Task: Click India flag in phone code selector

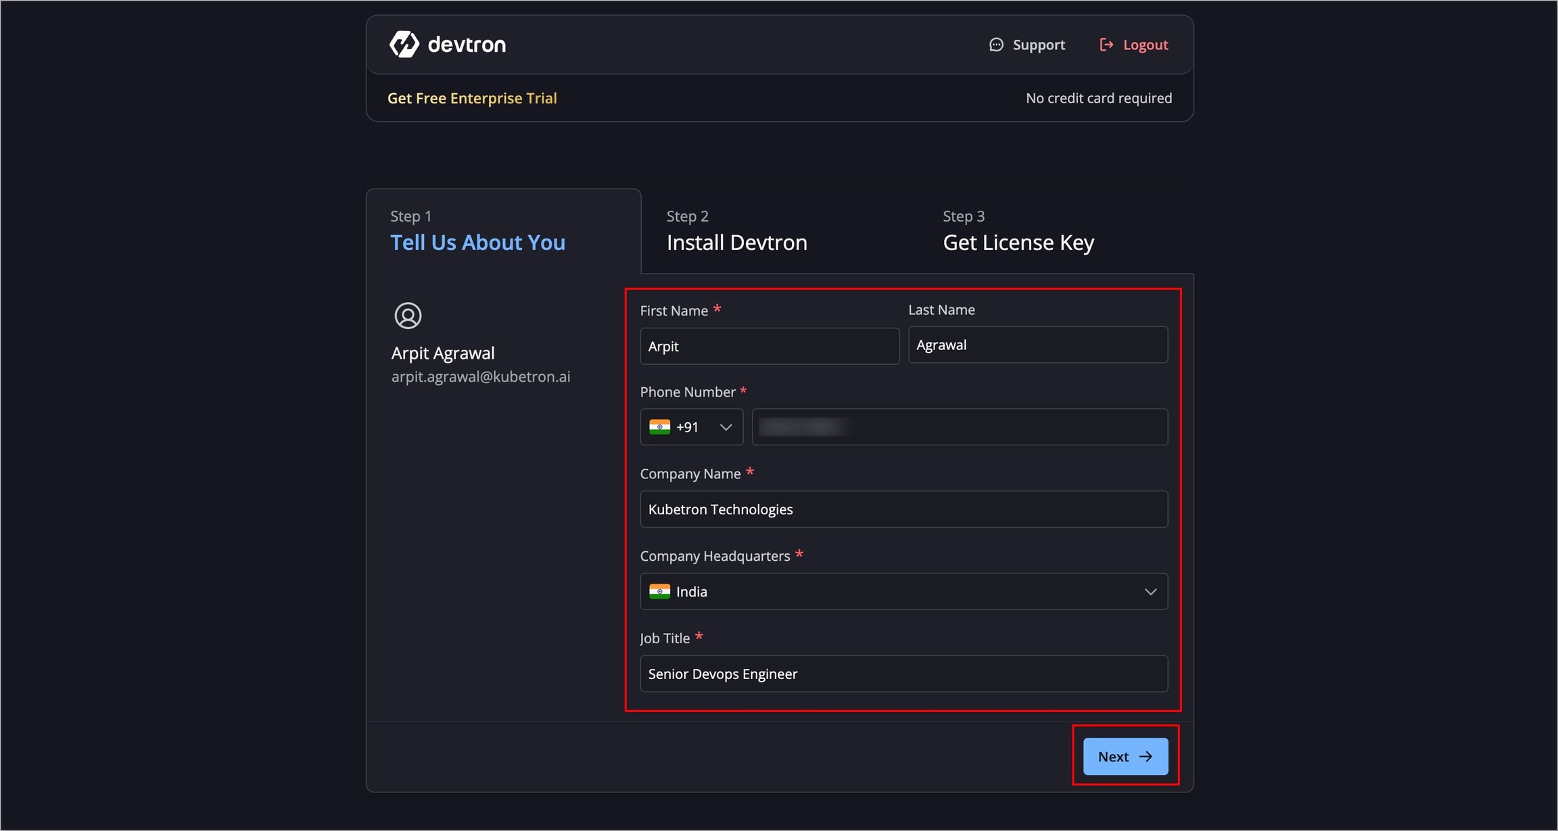Action: pos(659,427)
